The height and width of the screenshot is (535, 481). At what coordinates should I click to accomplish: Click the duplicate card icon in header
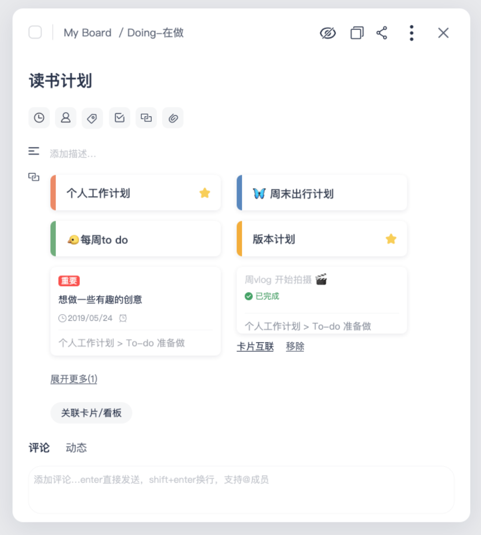point(357,33)
